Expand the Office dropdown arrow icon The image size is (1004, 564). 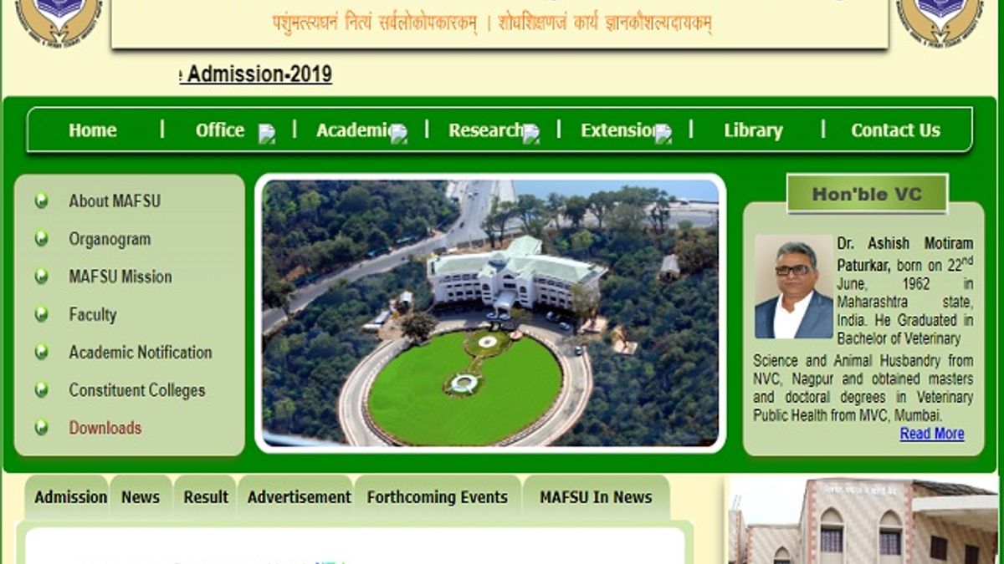pyautogui.click(x=266, y=134)
